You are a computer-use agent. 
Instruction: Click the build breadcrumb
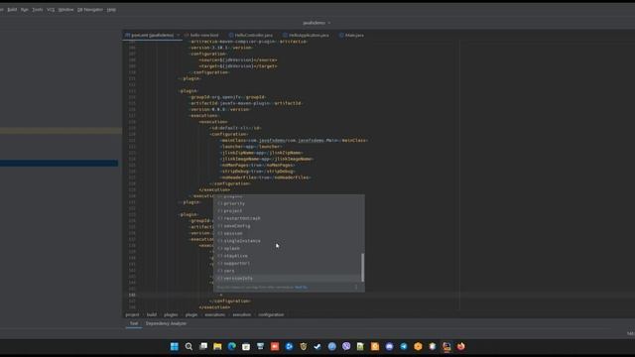[x=152, y=314]
